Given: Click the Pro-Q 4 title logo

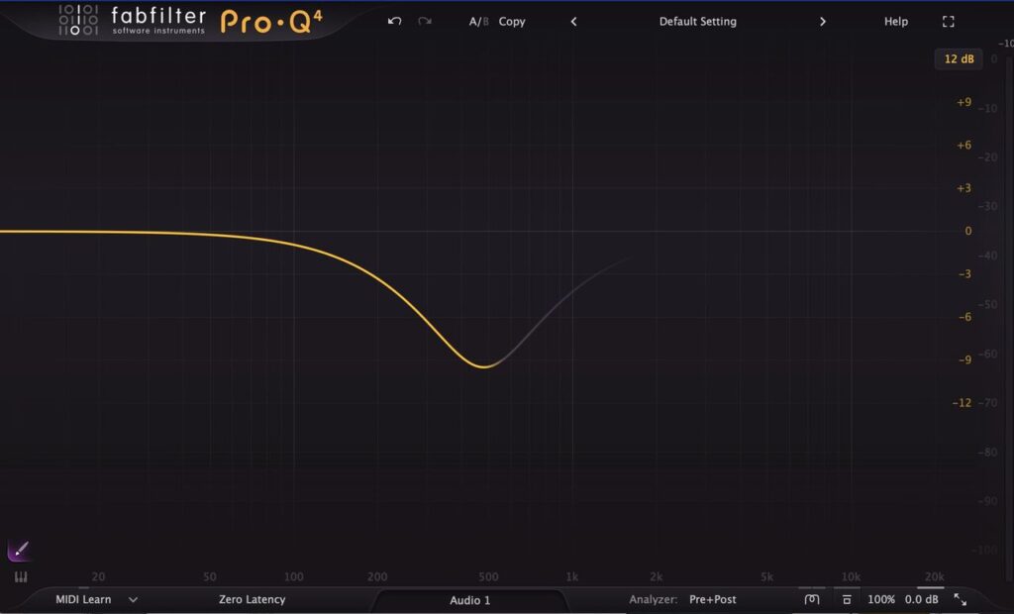Looking at the screenshot, I should click(271, 22).
